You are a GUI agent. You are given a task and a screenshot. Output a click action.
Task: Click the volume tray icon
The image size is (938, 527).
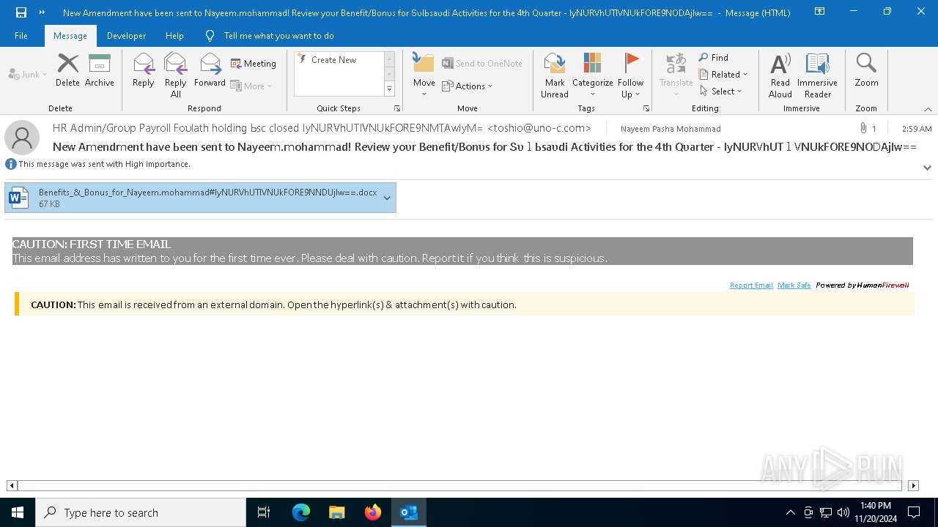[x=843, y=512]
